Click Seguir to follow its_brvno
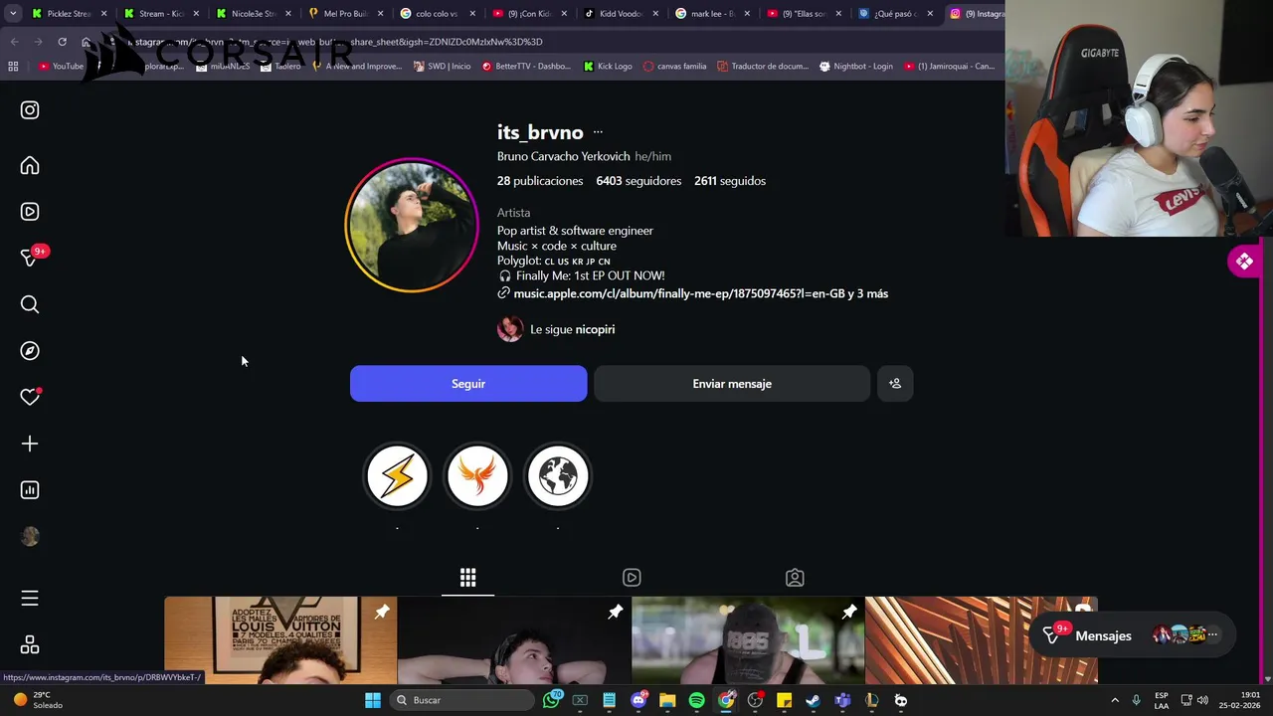1273x716 pixels. coord(468,384)
